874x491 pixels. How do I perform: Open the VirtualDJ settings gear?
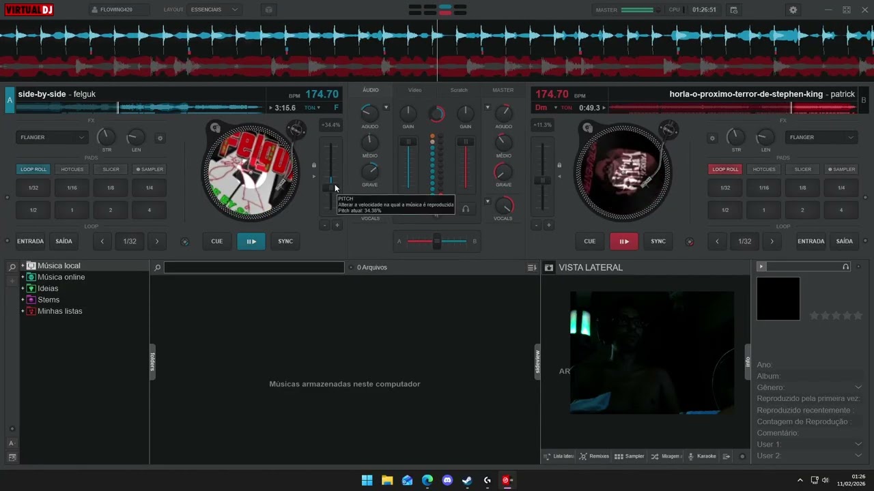coord(793,10)
